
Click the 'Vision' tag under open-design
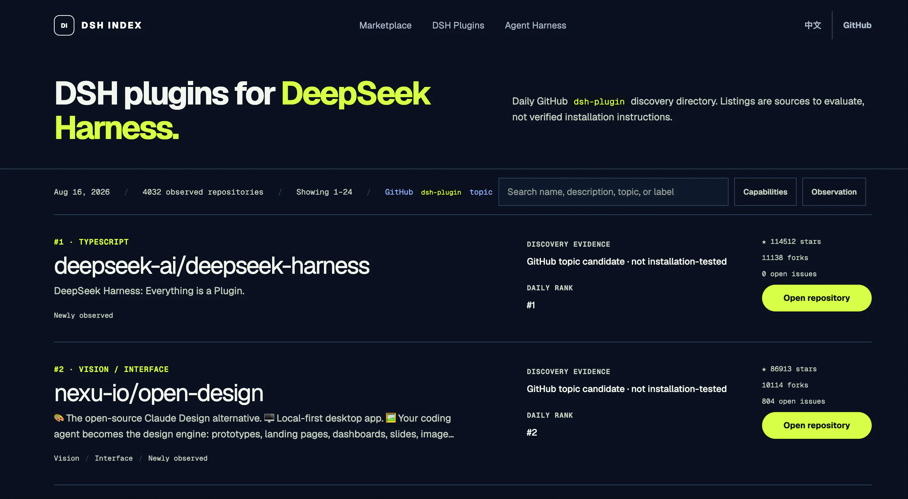67,458
